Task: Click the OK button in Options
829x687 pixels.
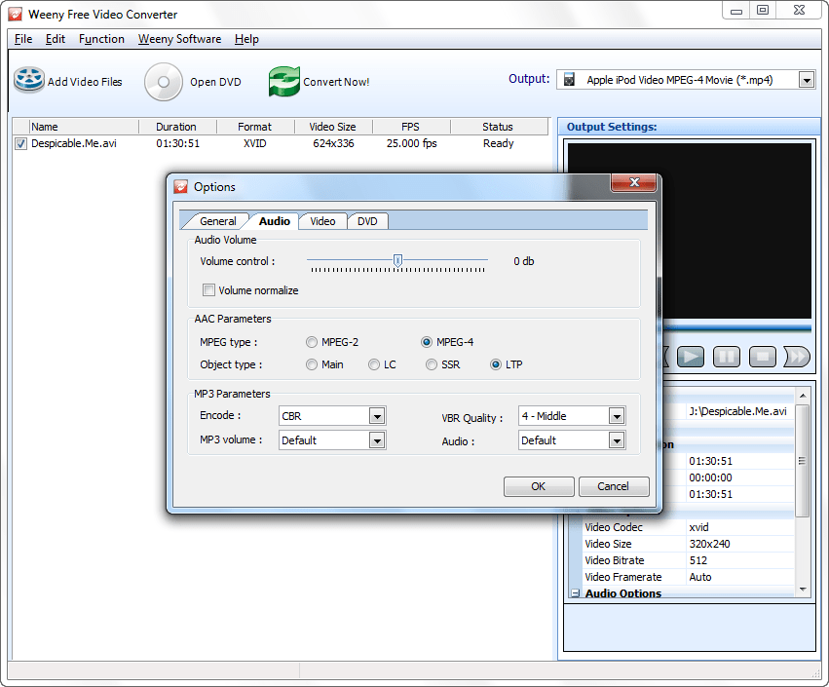Action: click(x=538, y=486)
